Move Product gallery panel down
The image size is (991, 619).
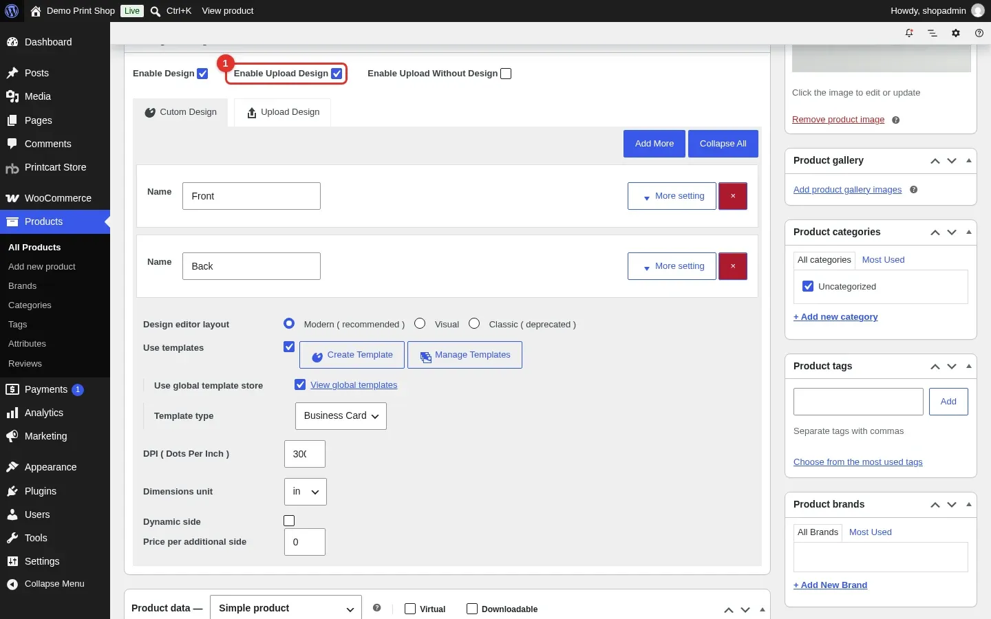tap(952, 161)
